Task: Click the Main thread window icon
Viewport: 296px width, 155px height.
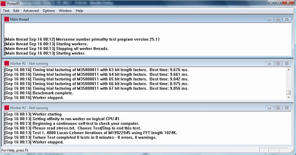Action: (7, 19)
